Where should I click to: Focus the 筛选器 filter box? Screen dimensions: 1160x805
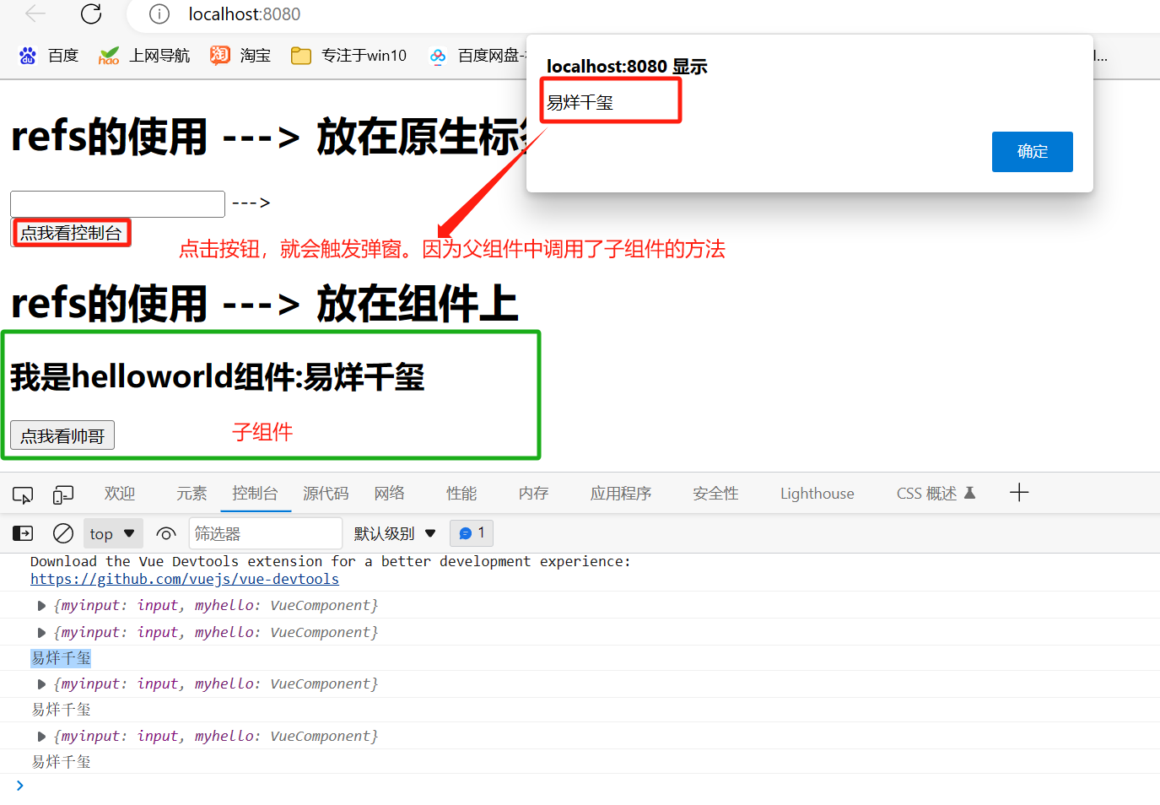click(266, 533)
